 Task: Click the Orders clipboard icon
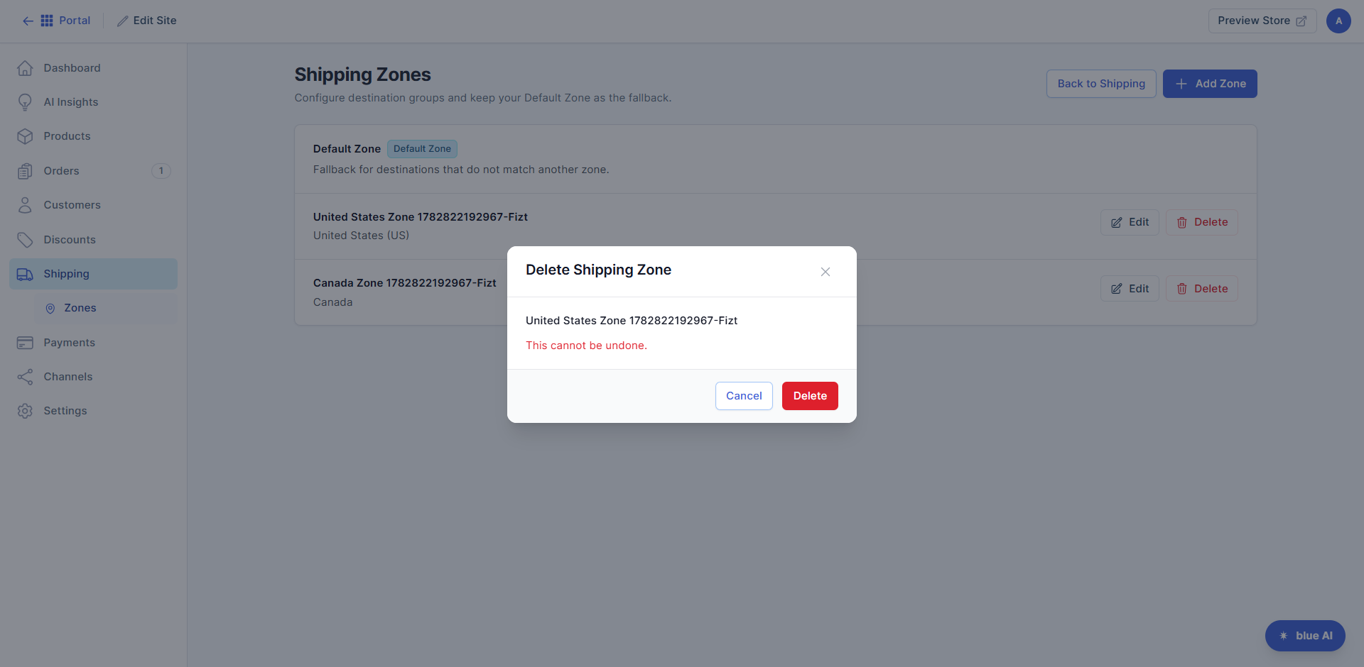pos(25,171)
